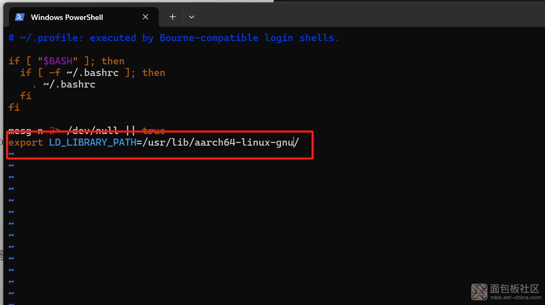Open a new terminal tab with plus
This screenshot has width=545, height=305.
point(173,17)
